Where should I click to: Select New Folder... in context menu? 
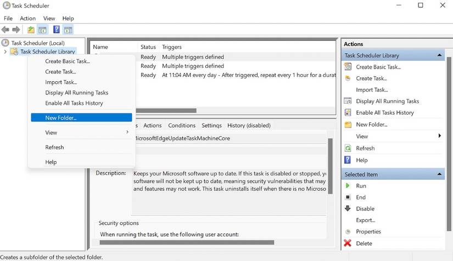[x=81, y=118]
